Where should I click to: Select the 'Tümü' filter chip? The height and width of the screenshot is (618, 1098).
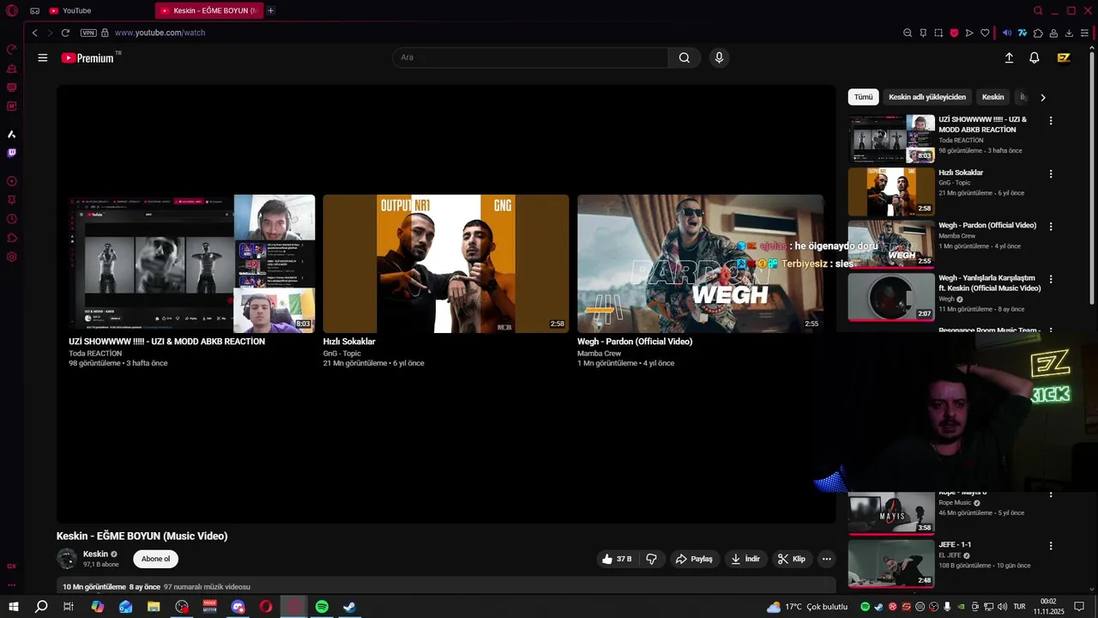[x=863, y=97]
